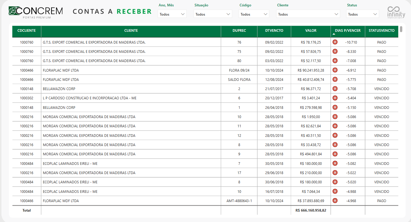The height and width of the screenshot is (222, 411).
Task: Open the Ano, Mês dropdown
Action: point(172,14)
